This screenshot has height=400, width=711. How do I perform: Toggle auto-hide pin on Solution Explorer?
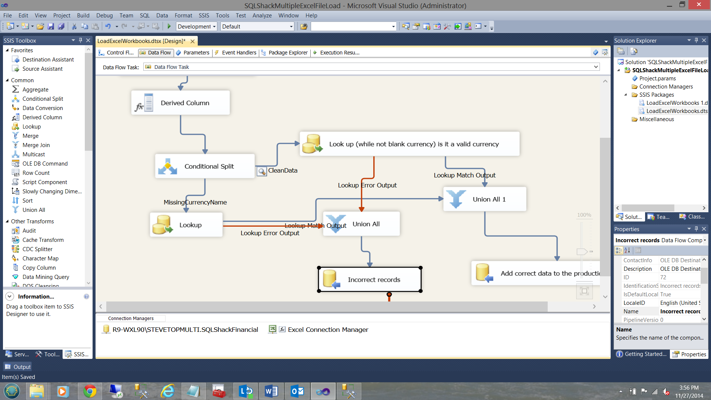click(x=696, y=40)
